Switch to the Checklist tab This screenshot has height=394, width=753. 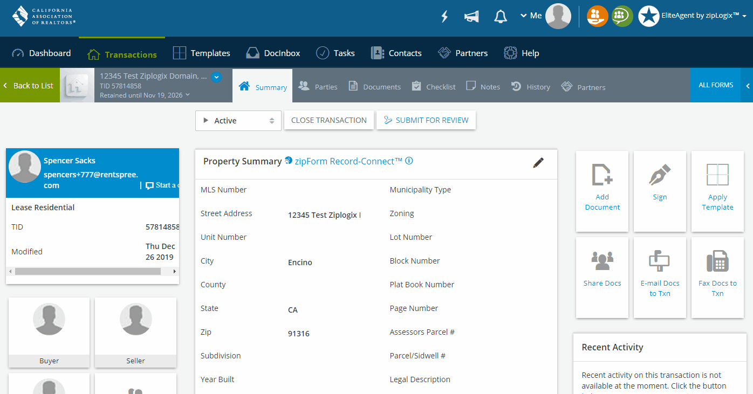click(x=434, y=86)
